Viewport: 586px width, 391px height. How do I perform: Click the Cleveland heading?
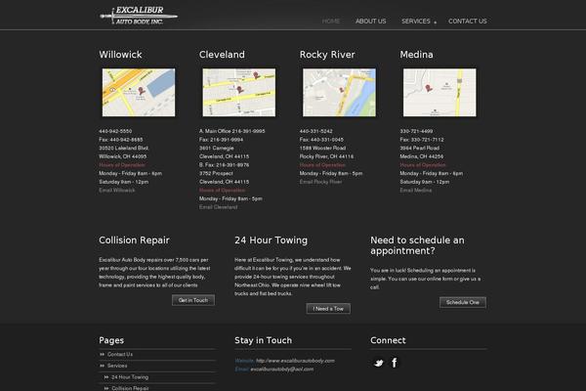pos(222,55)
